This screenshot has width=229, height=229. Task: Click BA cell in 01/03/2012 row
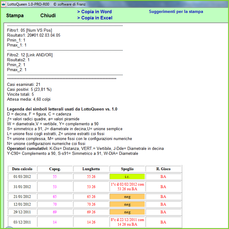(x=163, y=176)
